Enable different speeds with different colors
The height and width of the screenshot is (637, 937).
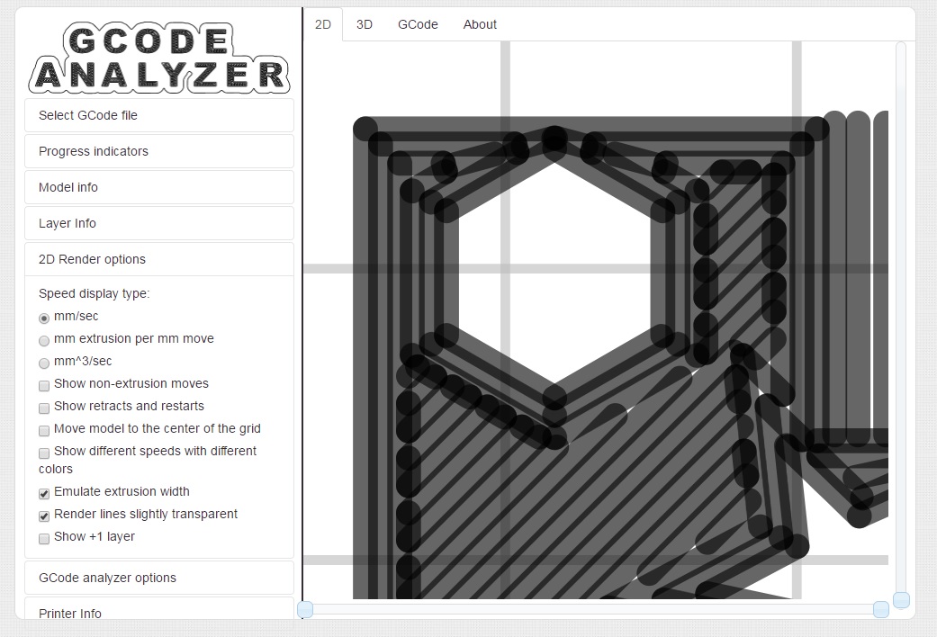(43, 453)
